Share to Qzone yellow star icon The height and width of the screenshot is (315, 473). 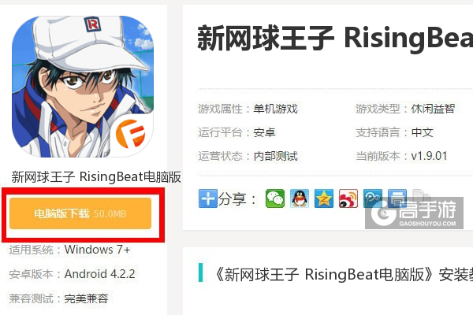tap(324, 198)
